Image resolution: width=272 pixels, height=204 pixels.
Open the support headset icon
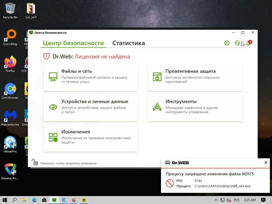click(237, 43)
